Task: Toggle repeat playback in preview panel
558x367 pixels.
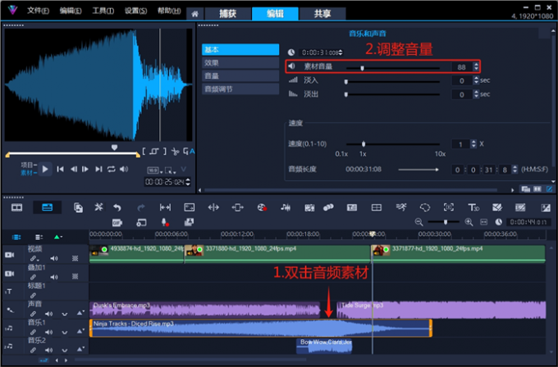Action: [111, 169]
